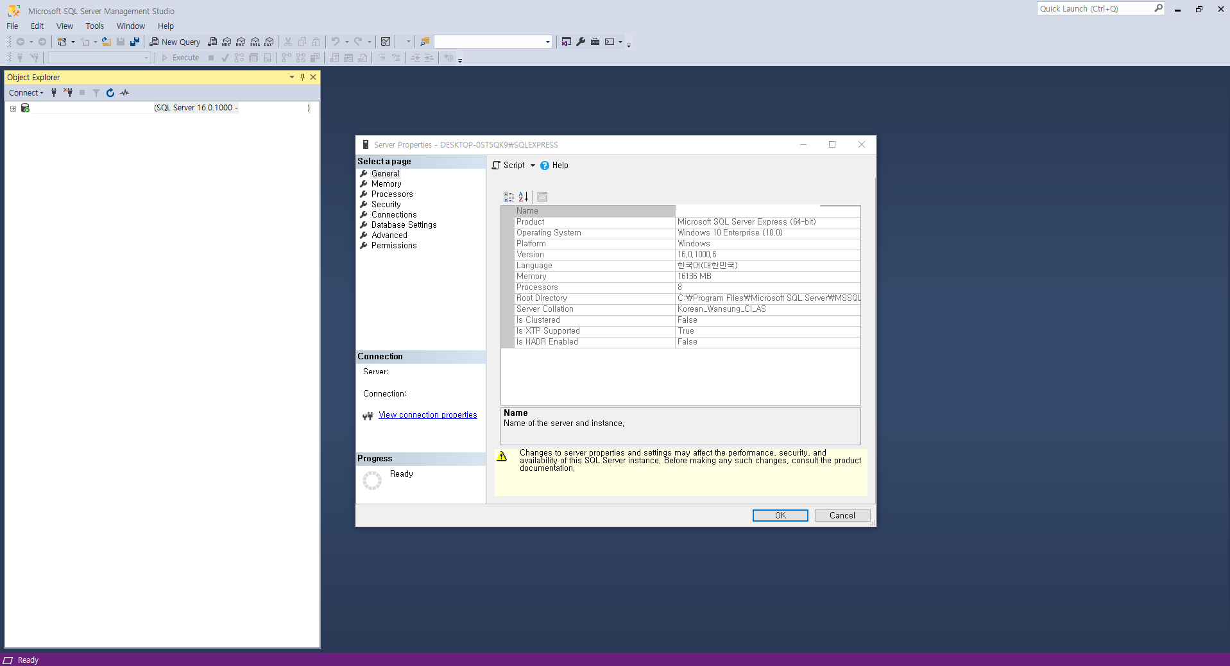Select the General page

pyautogui.click(x=386, y=174)
